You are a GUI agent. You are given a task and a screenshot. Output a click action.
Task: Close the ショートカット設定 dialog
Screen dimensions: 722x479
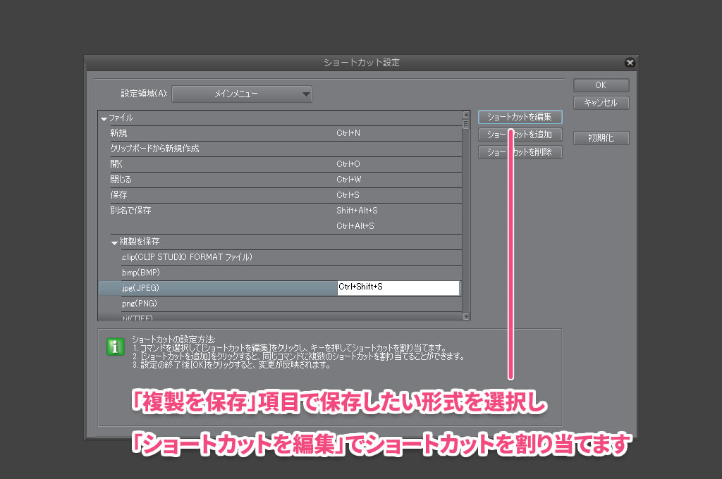point(630,63)
